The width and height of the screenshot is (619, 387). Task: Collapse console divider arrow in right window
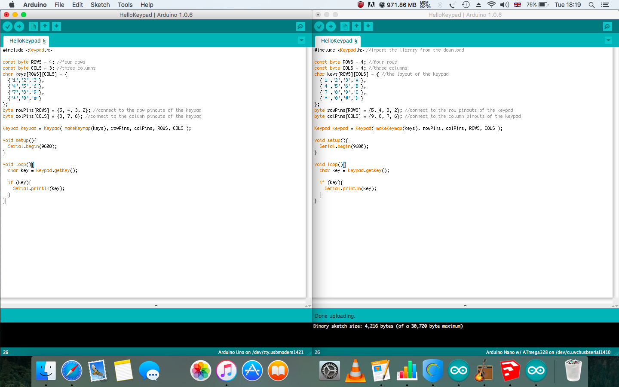[x=465, y=306]
